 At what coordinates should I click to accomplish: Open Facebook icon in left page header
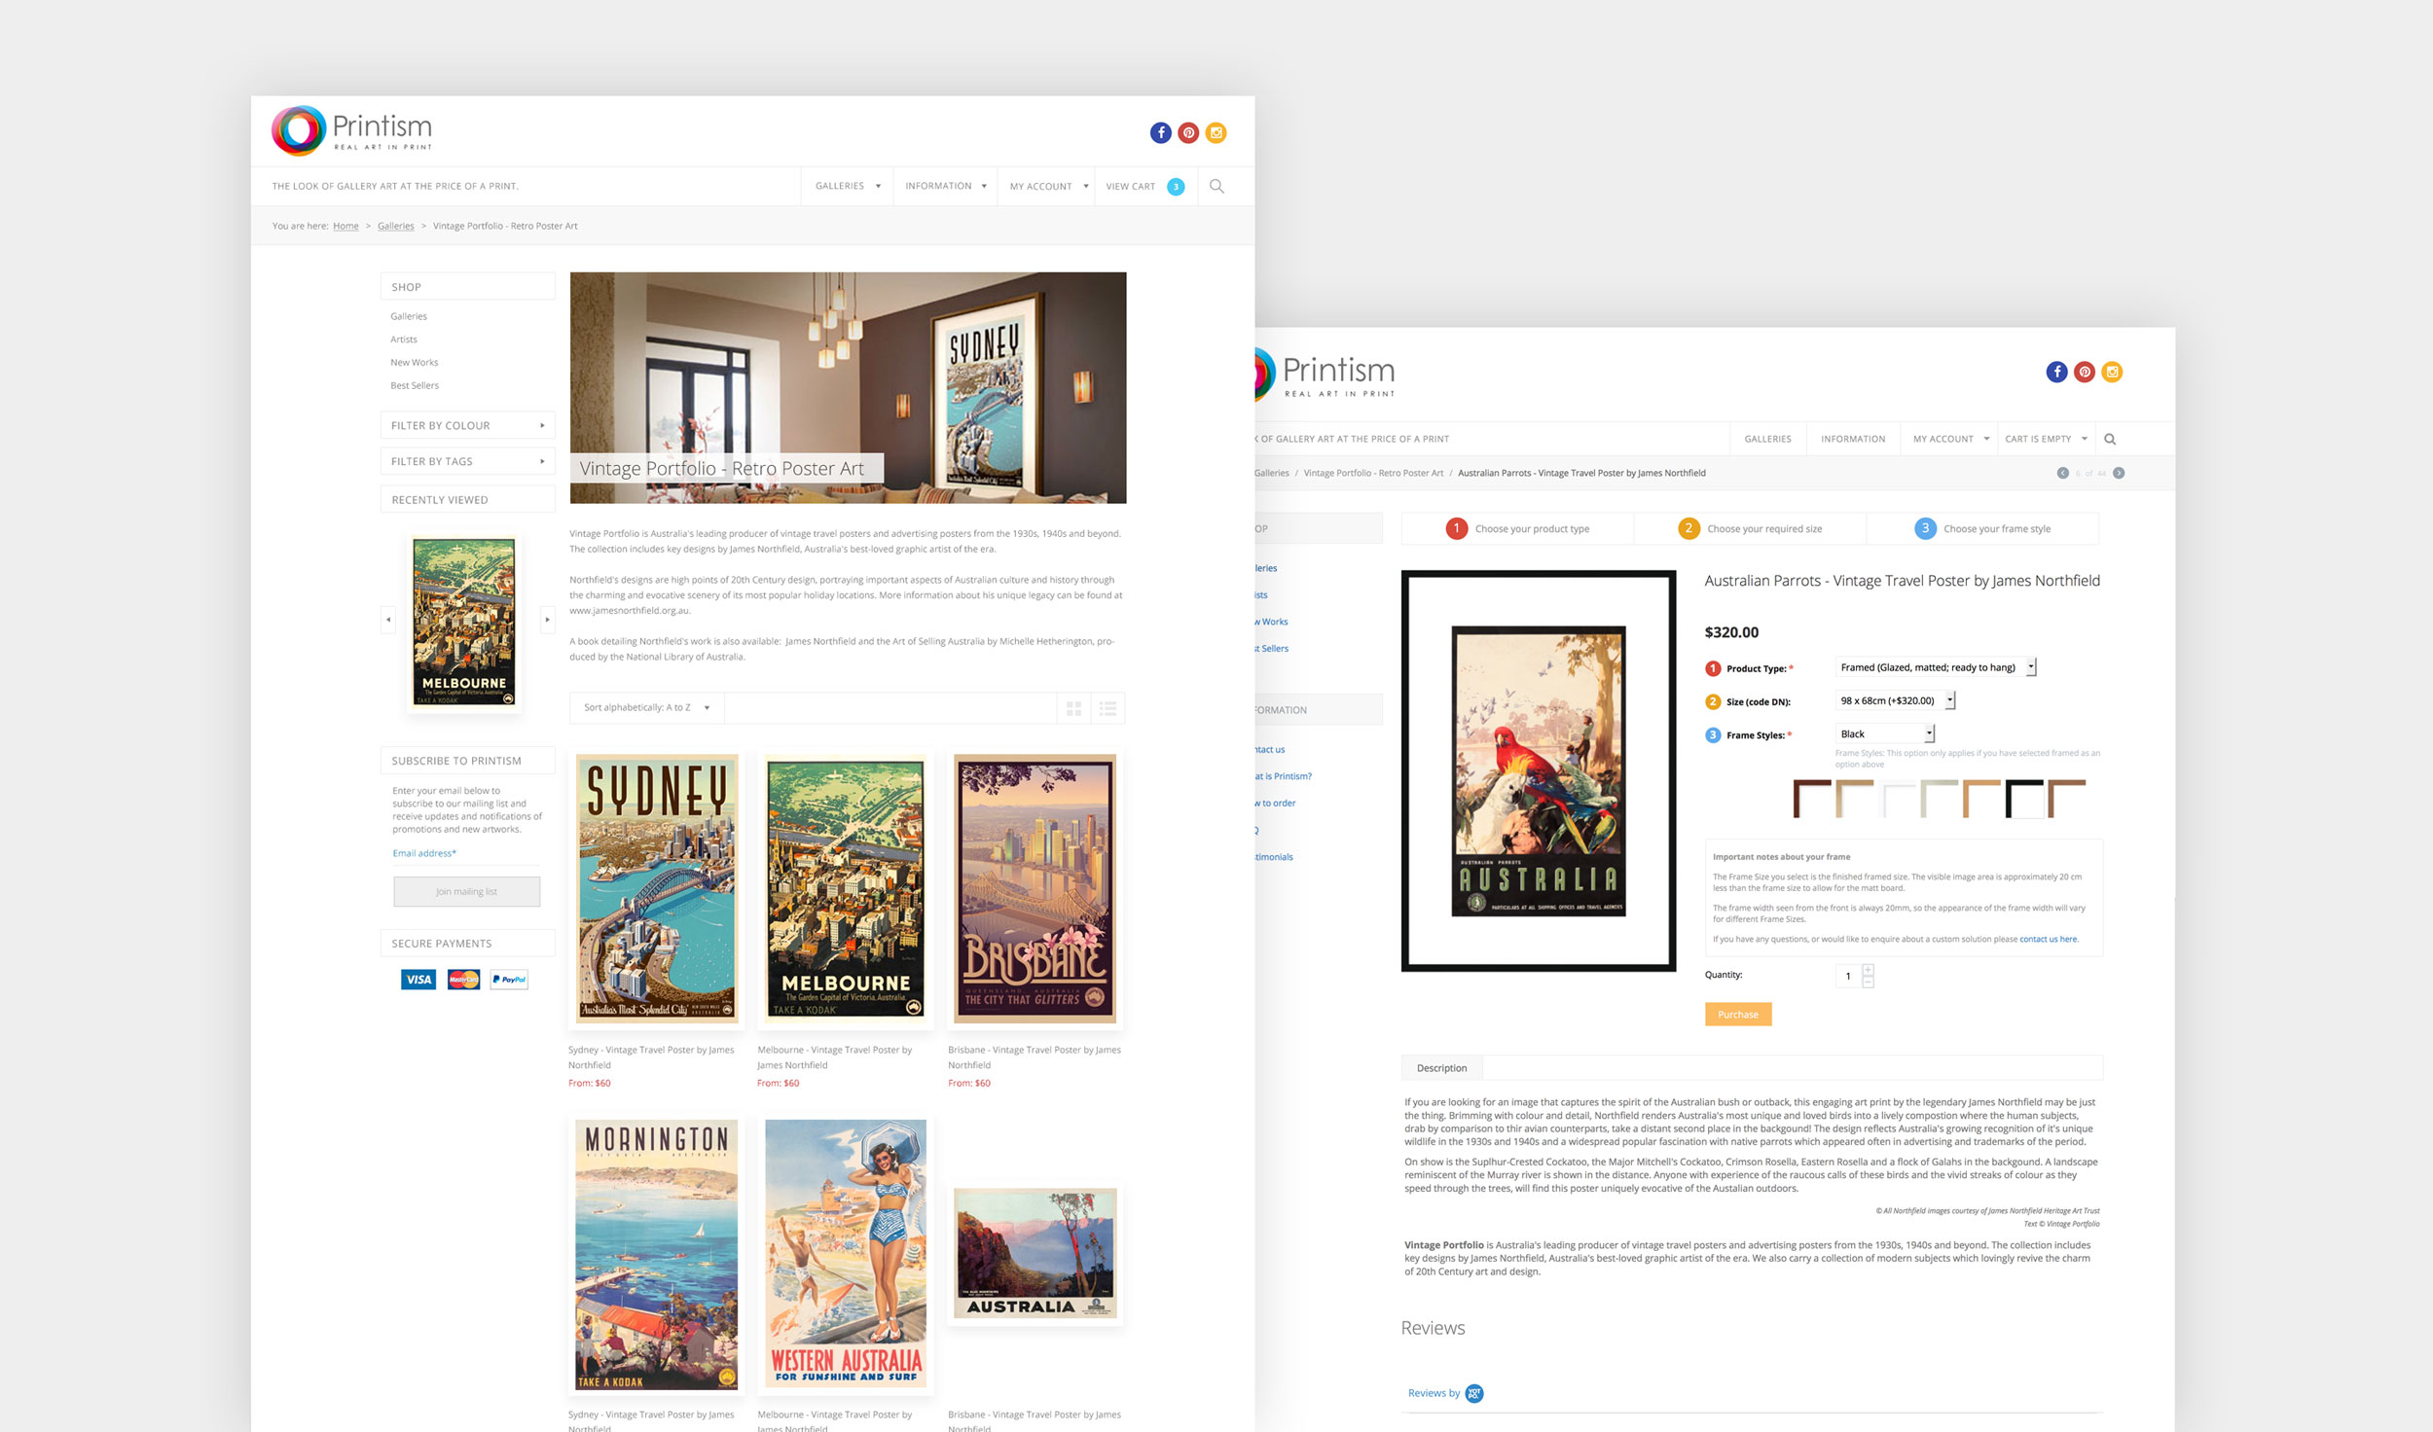coord(1160,133)
